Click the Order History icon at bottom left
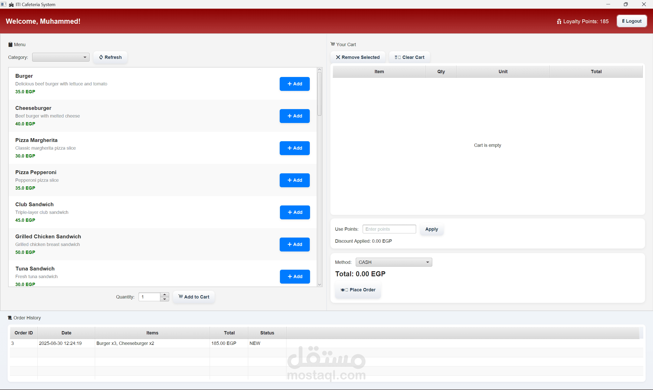Screen dimensions: 653x390 (10, 317)
